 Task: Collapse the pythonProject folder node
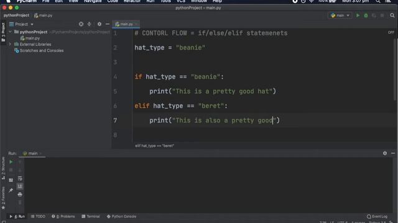coord(10,32)
